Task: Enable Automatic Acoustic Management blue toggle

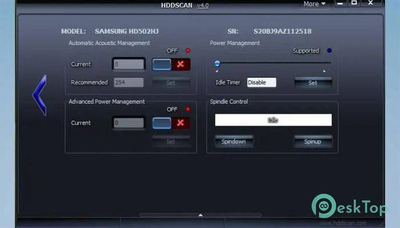Action: tap(162, 64)
